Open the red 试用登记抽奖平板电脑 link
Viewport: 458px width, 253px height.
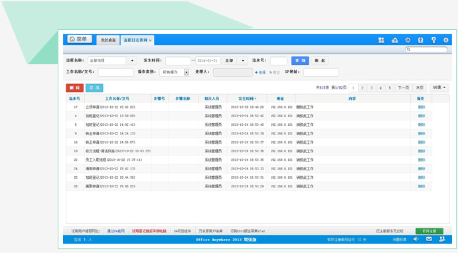point(149,231)
